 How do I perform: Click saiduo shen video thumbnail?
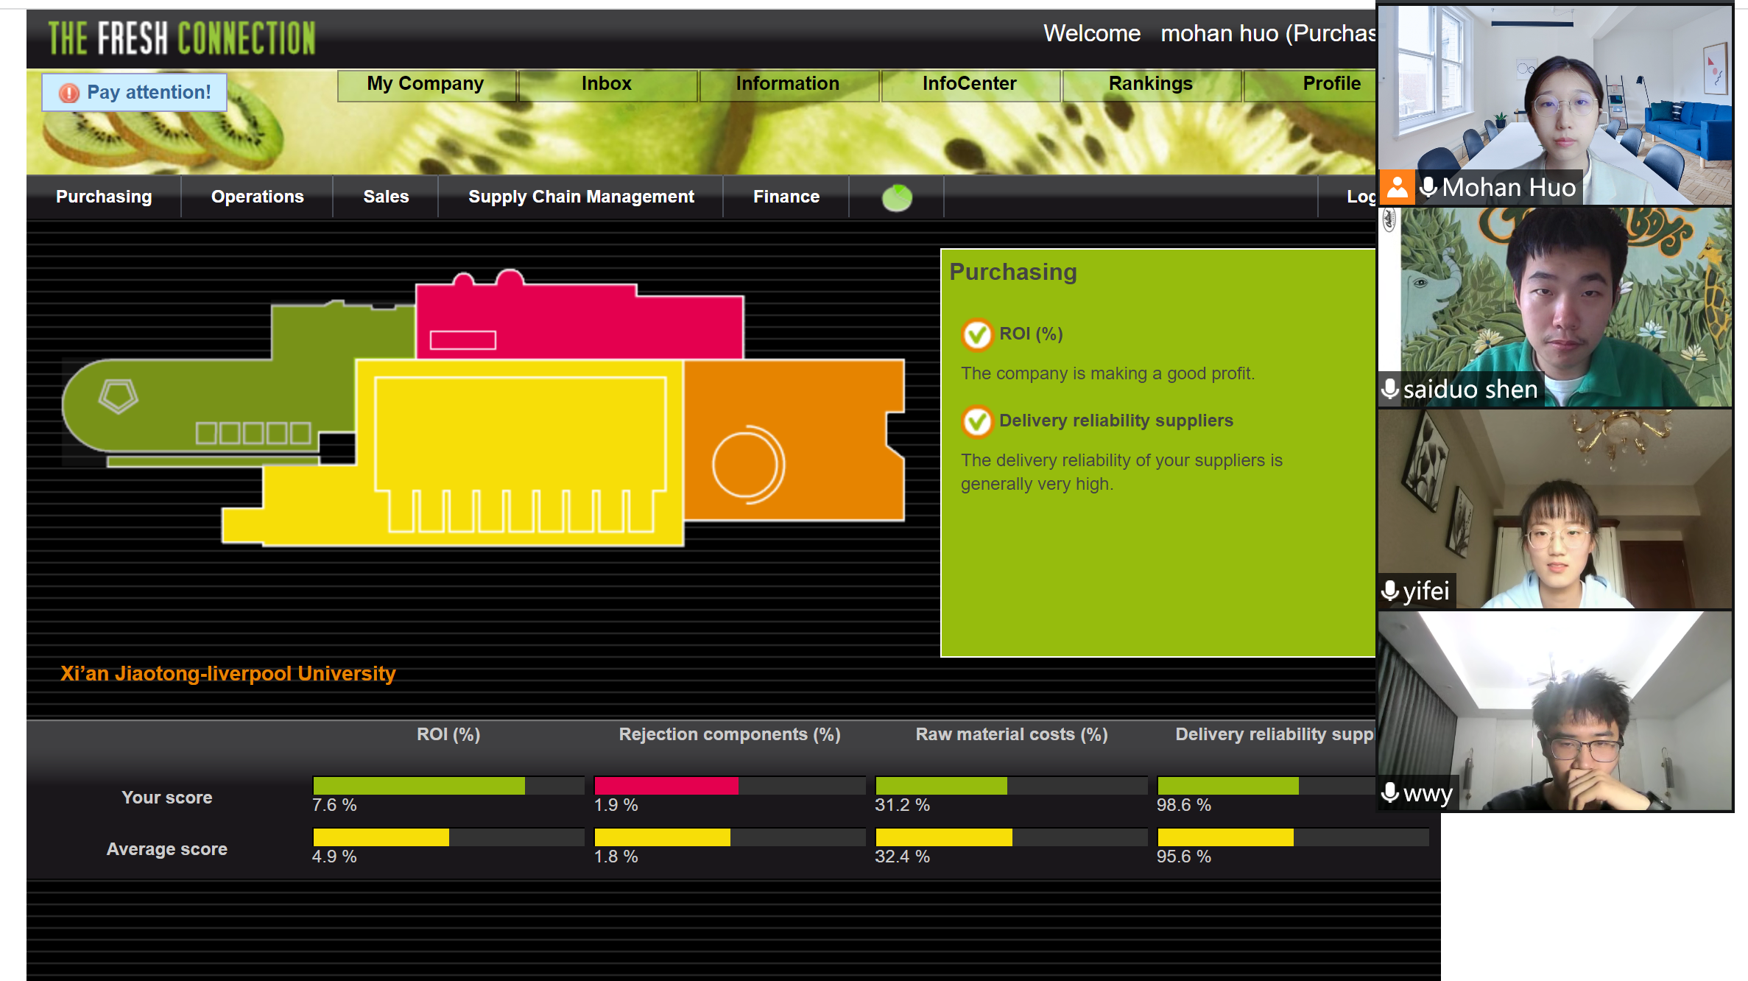coord(1554,306)
